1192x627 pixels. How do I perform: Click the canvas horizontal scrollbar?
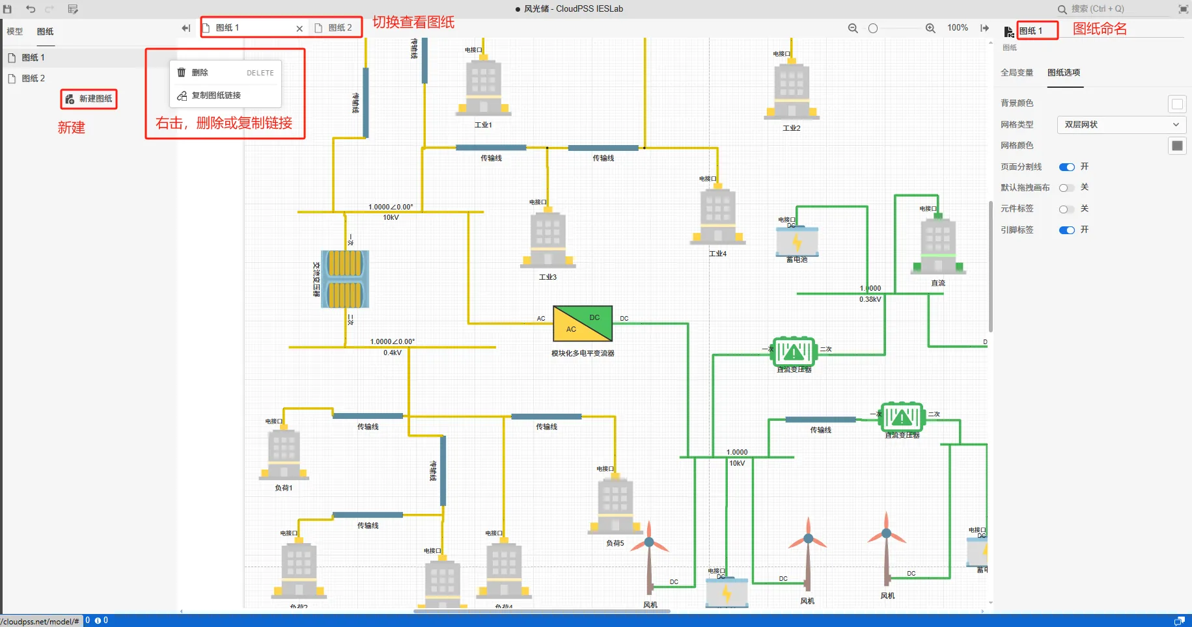click(x=542, y=611)
